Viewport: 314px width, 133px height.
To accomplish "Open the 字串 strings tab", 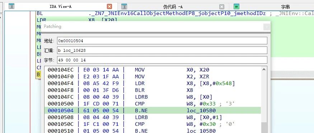I will click(285, 7).
